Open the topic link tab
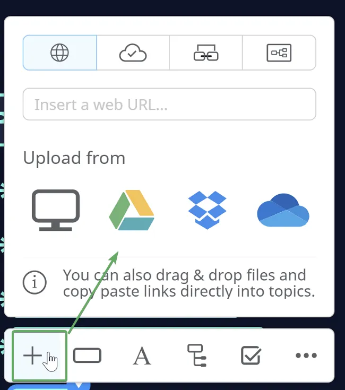Screen dimensions: 345x390 (x=206, y=53)
